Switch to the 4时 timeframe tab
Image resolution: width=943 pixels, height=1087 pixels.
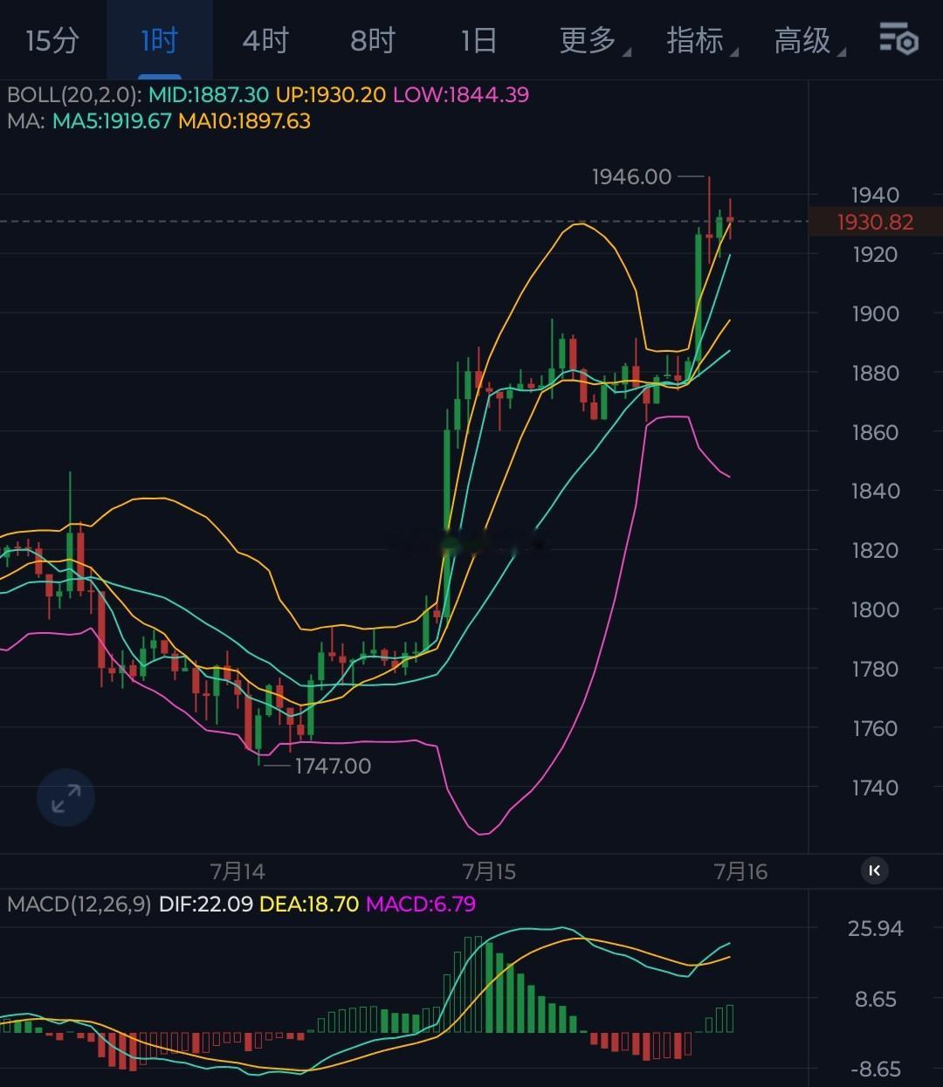tap(265, 40)
